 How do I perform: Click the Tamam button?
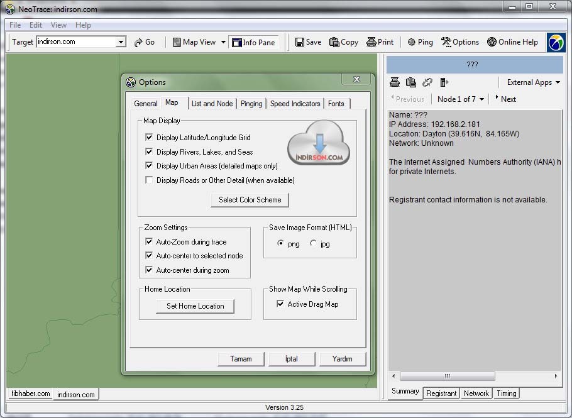[241, 359]
